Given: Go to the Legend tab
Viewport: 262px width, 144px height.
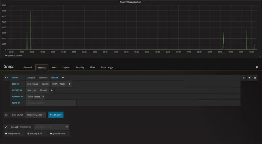Looking at the screenshot, I should coord(66,67).
